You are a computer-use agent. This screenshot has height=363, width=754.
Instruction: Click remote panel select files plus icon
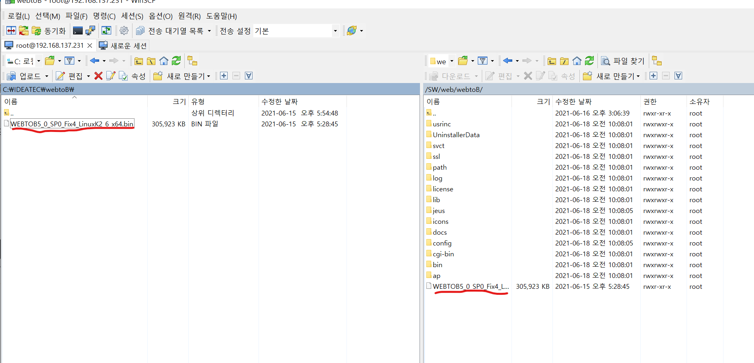(654, 76)
